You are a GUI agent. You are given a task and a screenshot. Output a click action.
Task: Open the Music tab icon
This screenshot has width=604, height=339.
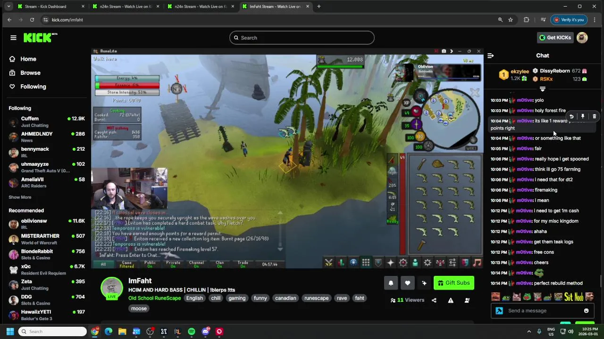[477, 263]
